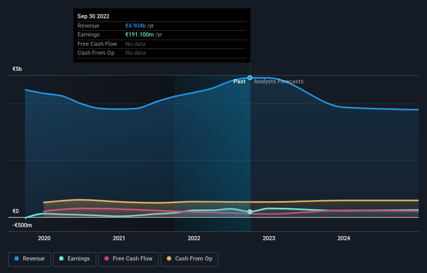Click the 'Revenue' row label in tooltip

pos(88,26)
